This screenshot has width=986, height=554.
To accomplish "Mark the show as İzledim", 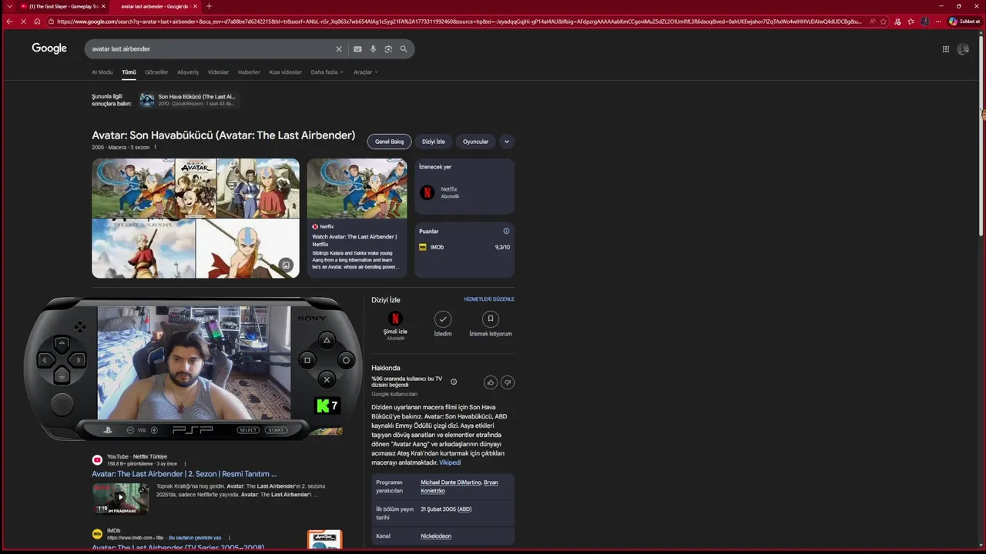I will 443,319.
